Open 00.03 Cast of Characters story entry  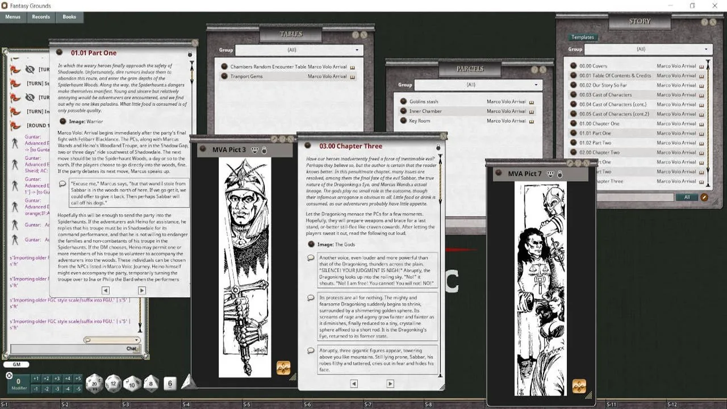pyautogui.click(x=637, y=95)
